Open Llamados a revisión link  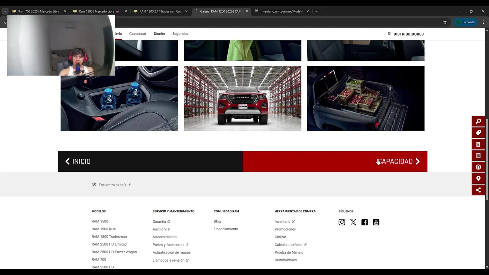pos(170,260)
